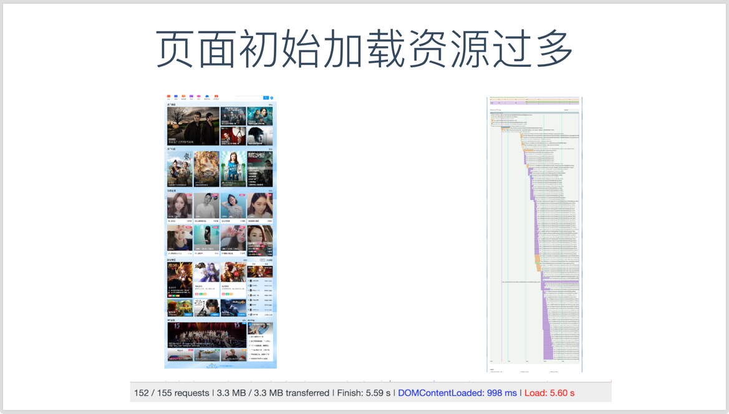Click the pink crown category icon in the navbar
Image resolution: width=729 pixels, height=414 pixels.
(x=199, y=97)
